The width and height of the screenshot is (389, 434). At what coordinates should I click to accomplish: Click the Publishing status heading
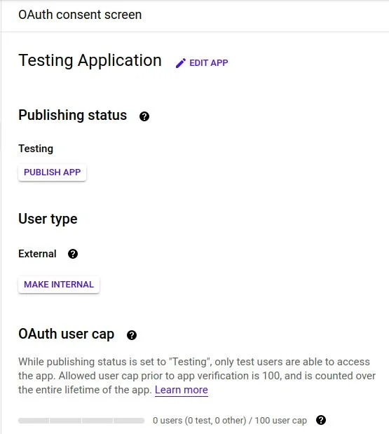(x=72, y=115)
